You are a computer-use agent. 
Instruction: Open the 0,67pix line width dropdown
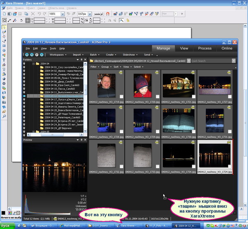click(x=90, y=14)
